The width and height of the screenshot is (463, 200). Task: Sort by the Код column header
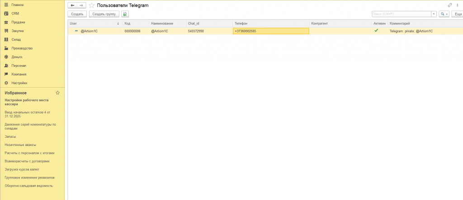[x=136, y=23]
